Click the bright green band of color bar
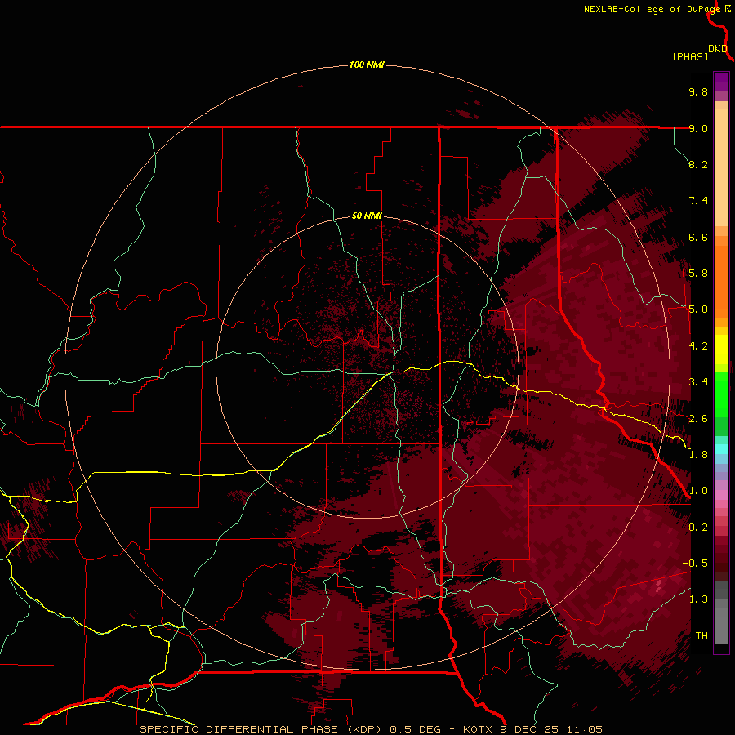Image resolution: width=735 pixels, height=735 pixels. [x=721, y=394]
